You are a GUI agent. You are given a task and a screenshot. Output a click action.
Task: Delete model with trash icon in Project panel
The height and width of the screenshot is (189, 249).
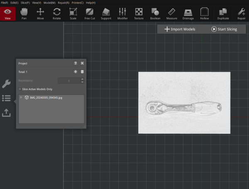pos(82,72)
